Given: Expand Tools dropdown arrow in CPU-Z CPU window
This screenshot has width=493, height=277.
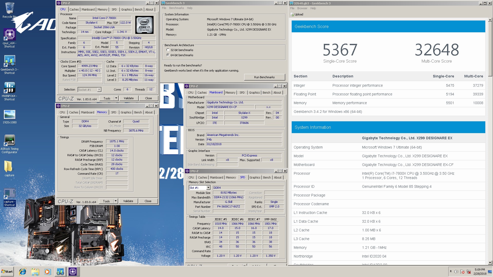Looking at the screenshot, I should click(116, 98).
